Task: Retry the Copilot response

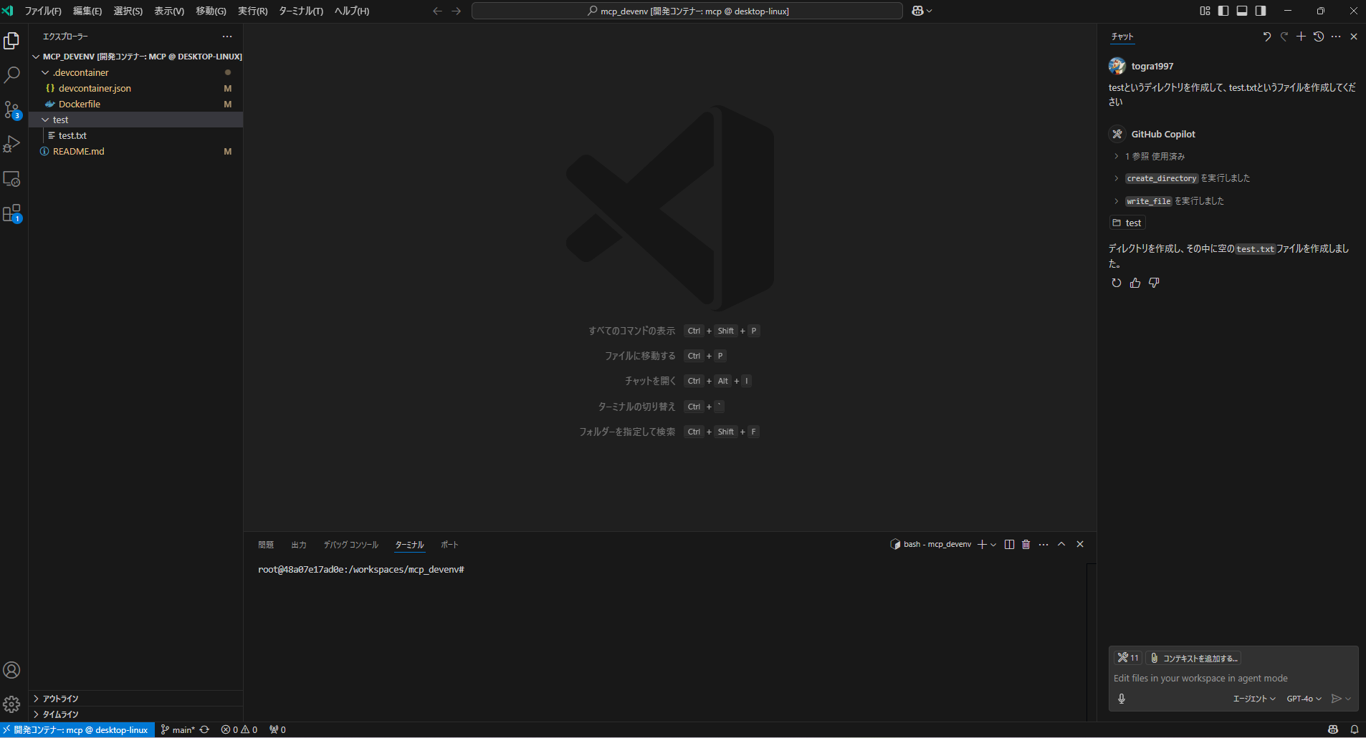Action: click(1117, 283)
